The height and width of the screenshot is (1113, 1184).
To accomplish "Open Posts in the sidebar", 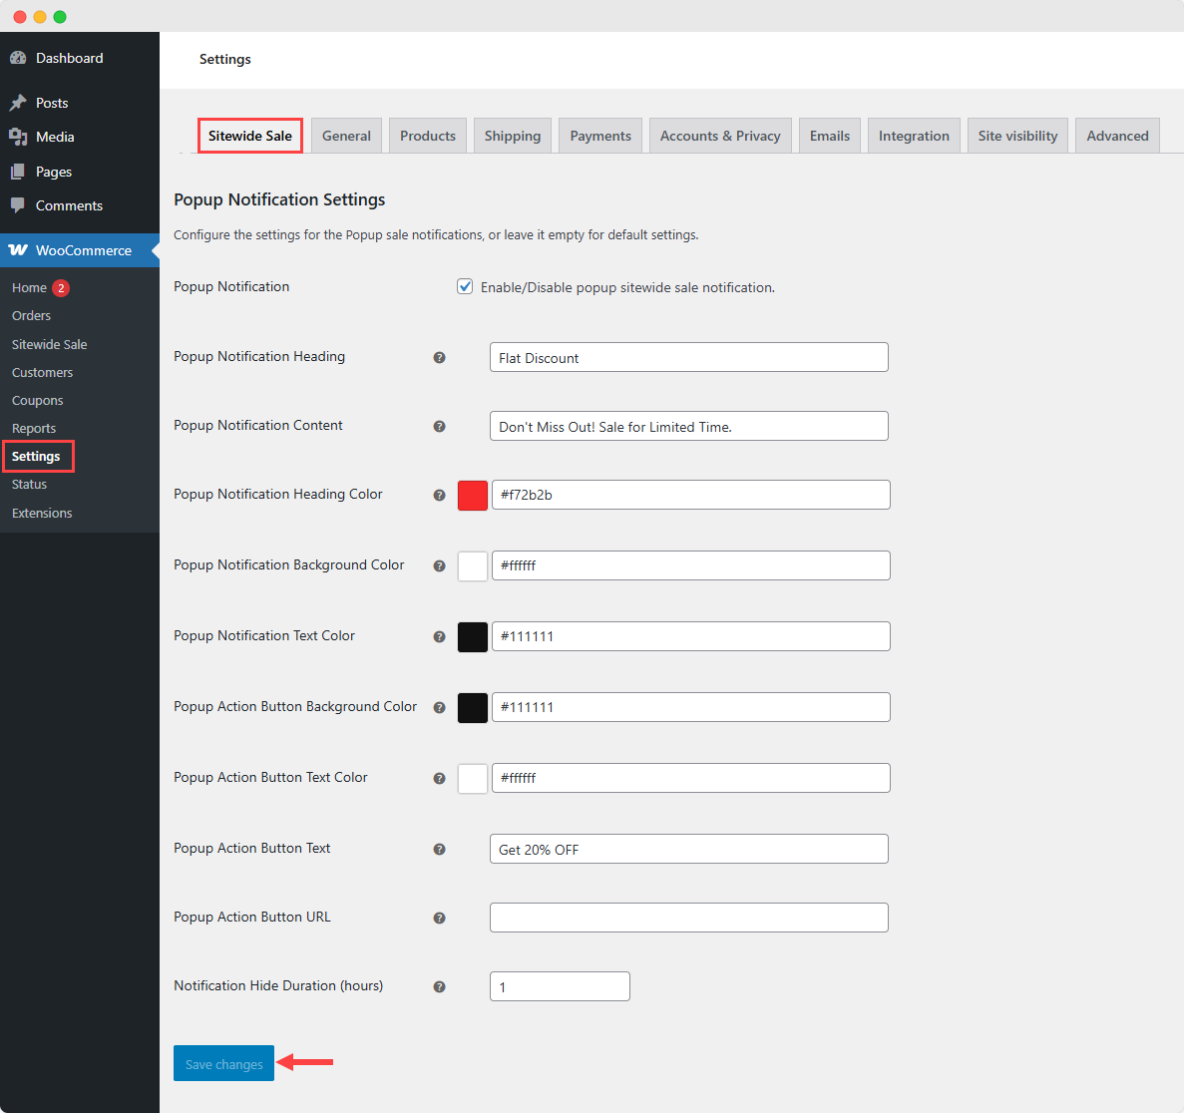I will coord(52,103).
